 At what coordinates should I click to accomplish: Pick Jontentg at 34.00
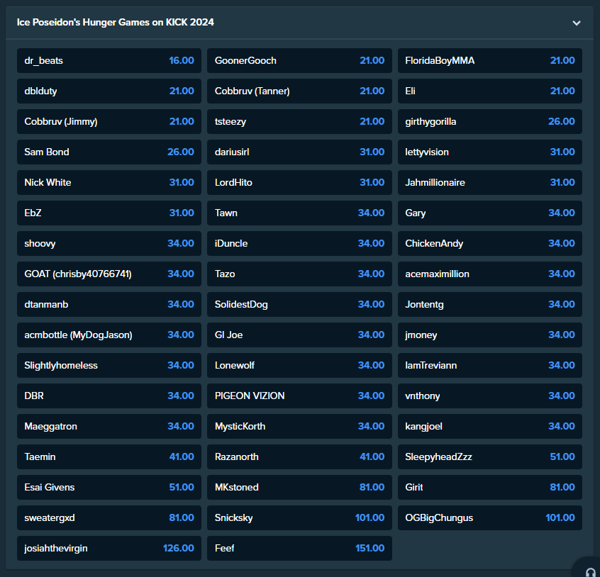tap(490, 304)
